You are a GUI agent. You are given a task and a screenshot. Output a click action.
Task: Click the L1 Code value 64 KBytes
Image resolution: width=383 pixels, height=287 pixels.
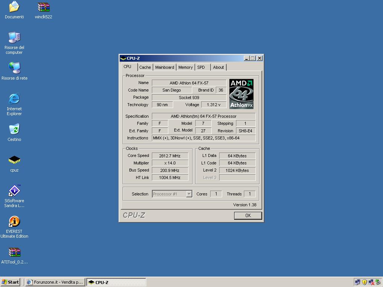238,163
